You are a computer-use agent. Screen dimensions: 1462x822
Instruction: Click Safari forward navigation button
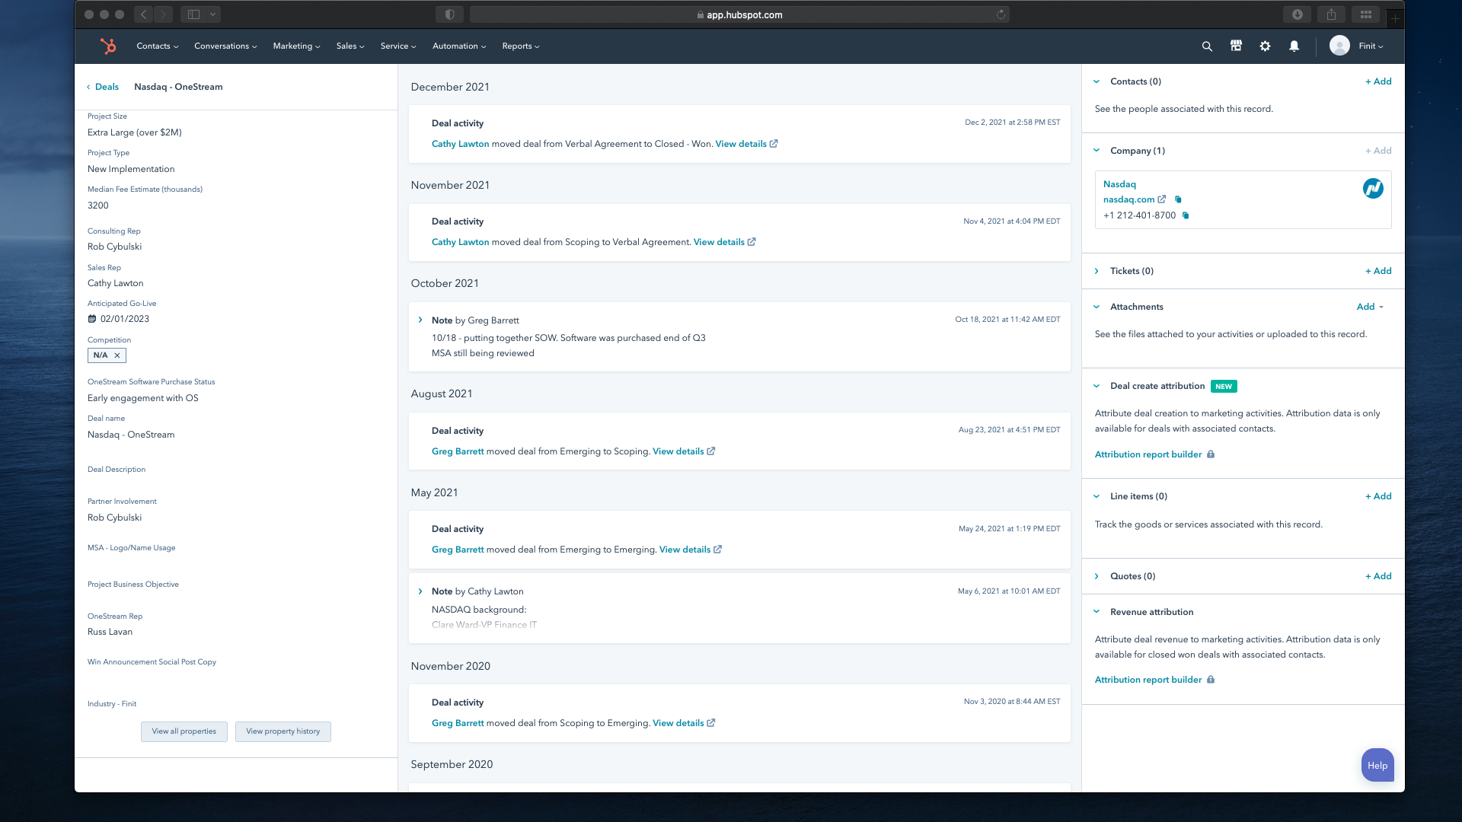[164, 14]
